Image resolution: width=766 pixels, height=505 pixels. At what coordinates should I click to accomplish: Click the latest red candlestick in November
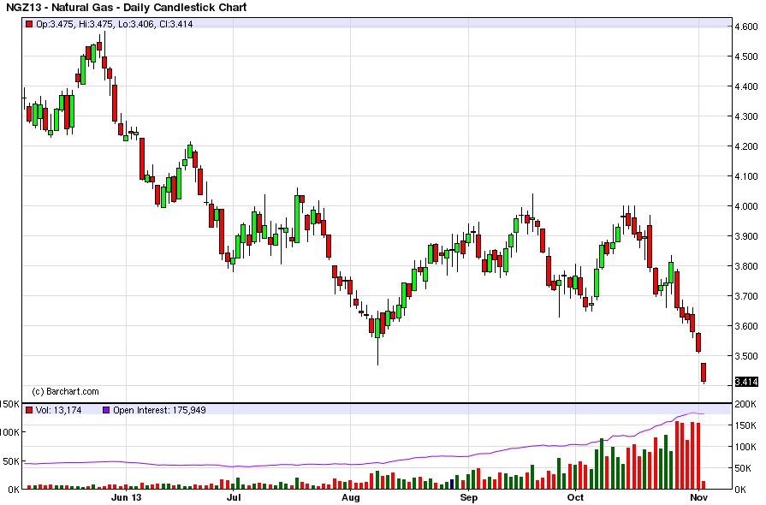coord(704,372)
